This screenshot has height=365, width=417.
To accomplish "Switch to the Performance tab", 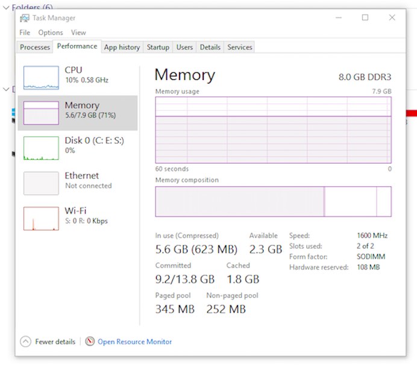I will click(x=77, y=46).
